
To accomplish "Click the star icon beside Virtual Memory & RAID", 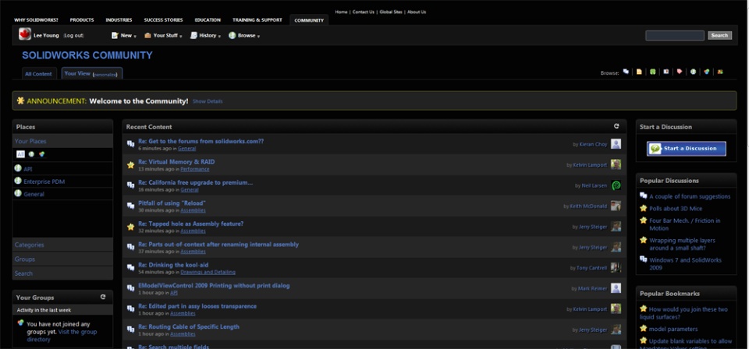I will 130,165.
